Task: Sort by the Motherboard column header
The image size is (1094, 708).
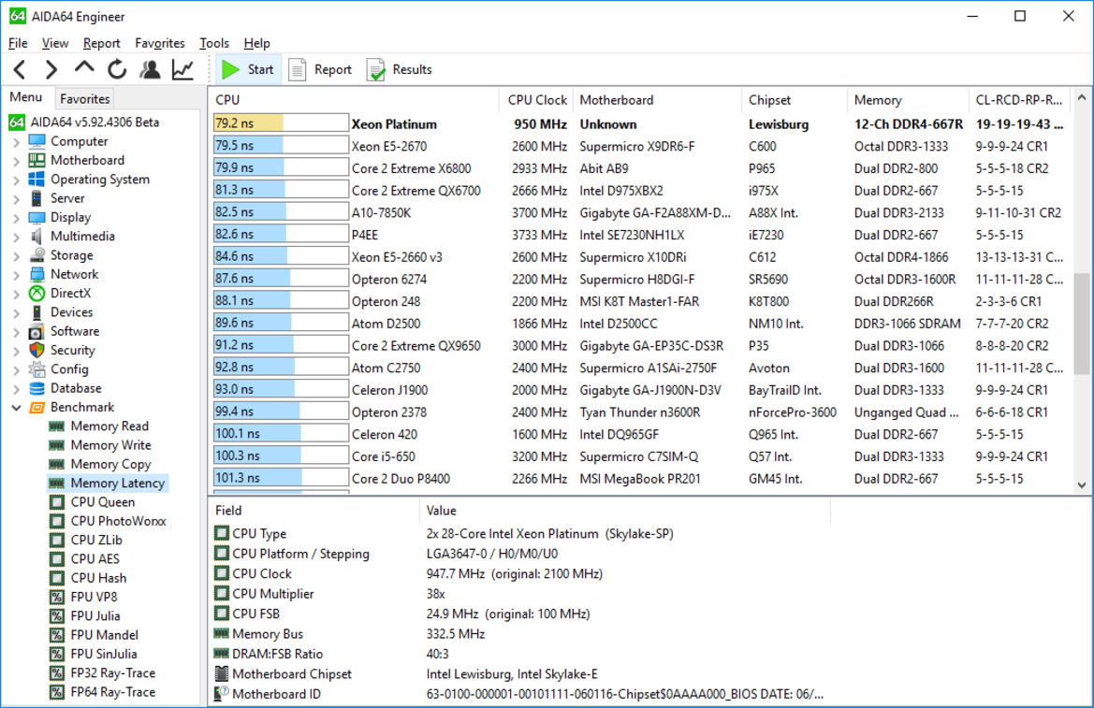Action: (x=657, y=100)
